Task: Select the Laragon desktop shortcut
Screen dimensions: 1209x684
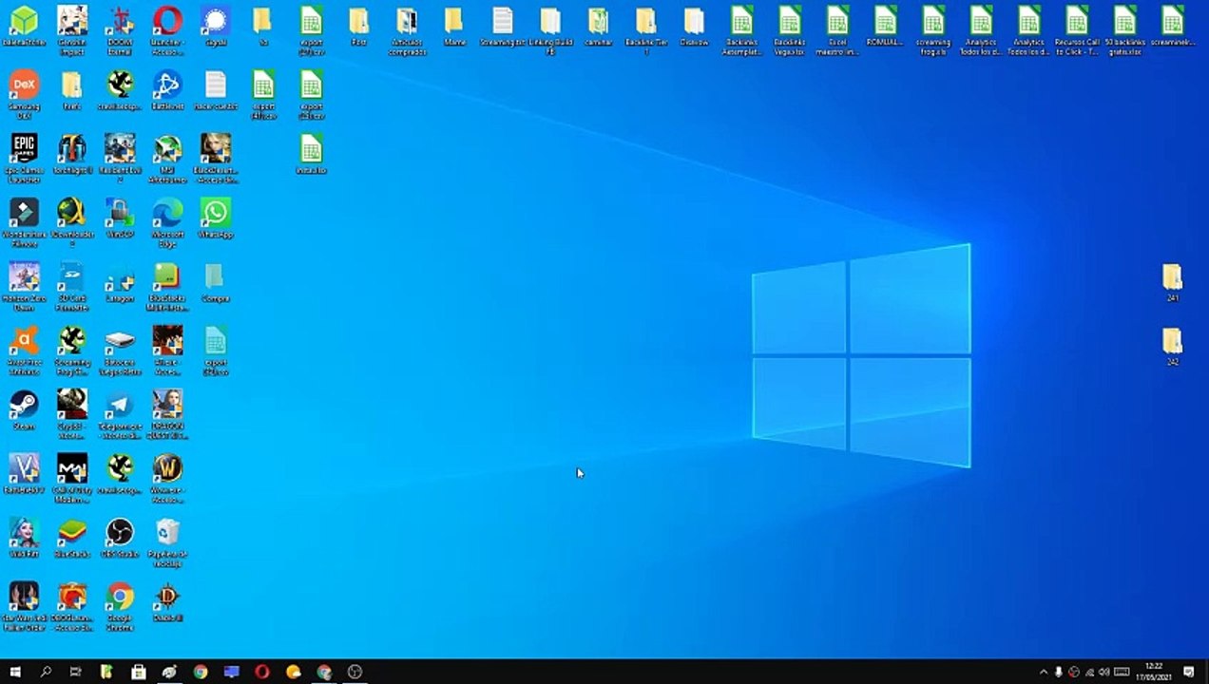Action: pyautogui.click(x=120, y=282)
